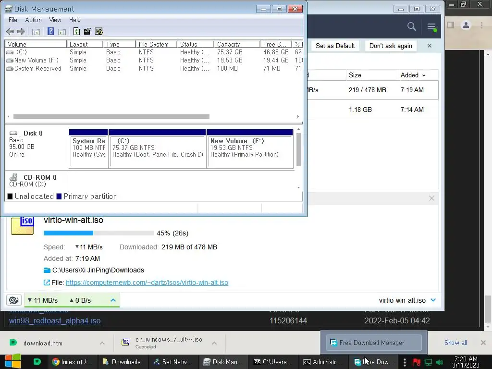Sort by Capacity column header
The width and height of the screenshot is (492, 369).
click(x=237, y=44)
